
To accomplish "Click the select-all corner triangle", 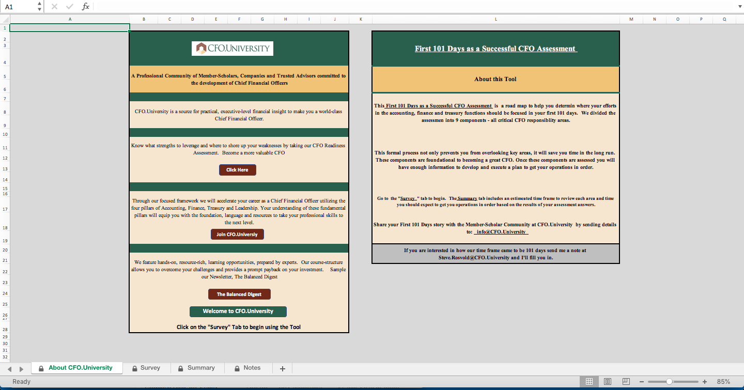I will click(5, 19).
